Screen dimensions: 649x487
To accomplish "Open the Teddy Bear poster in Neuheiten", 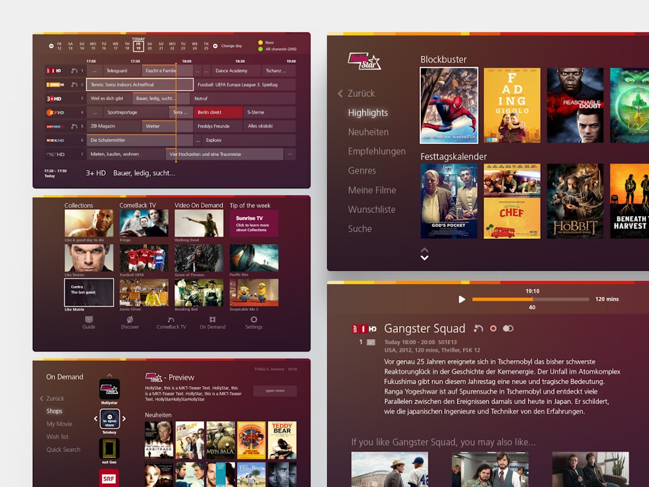I will tap(282, 440).
